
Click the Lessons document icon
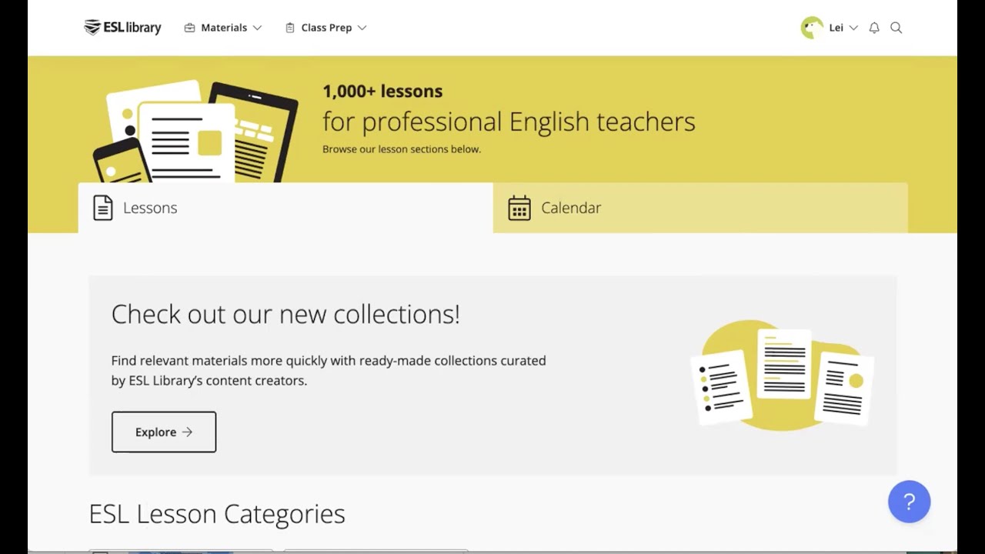pyautogui.click(x=103, y=208)
